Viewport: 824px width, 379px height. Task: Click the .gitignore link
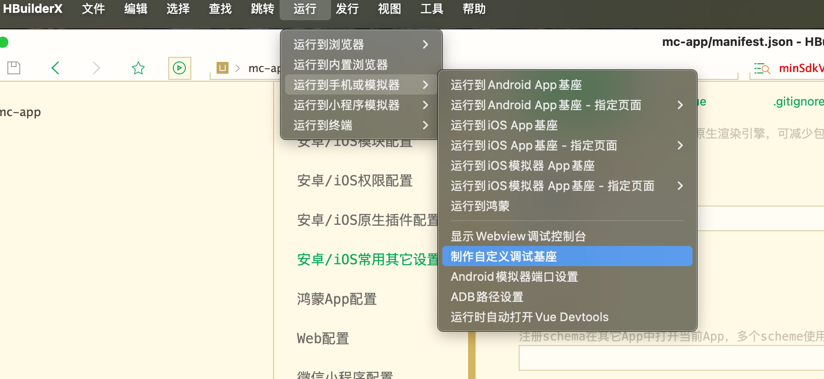[x=799, y=101]
